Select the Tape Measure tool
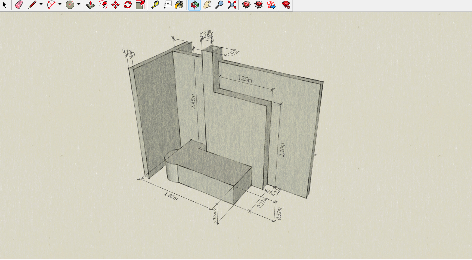The height and width of the screenshot is (260, 472). tap(155, 5)
